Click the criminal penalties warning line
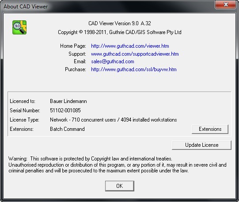 [99, 171]
